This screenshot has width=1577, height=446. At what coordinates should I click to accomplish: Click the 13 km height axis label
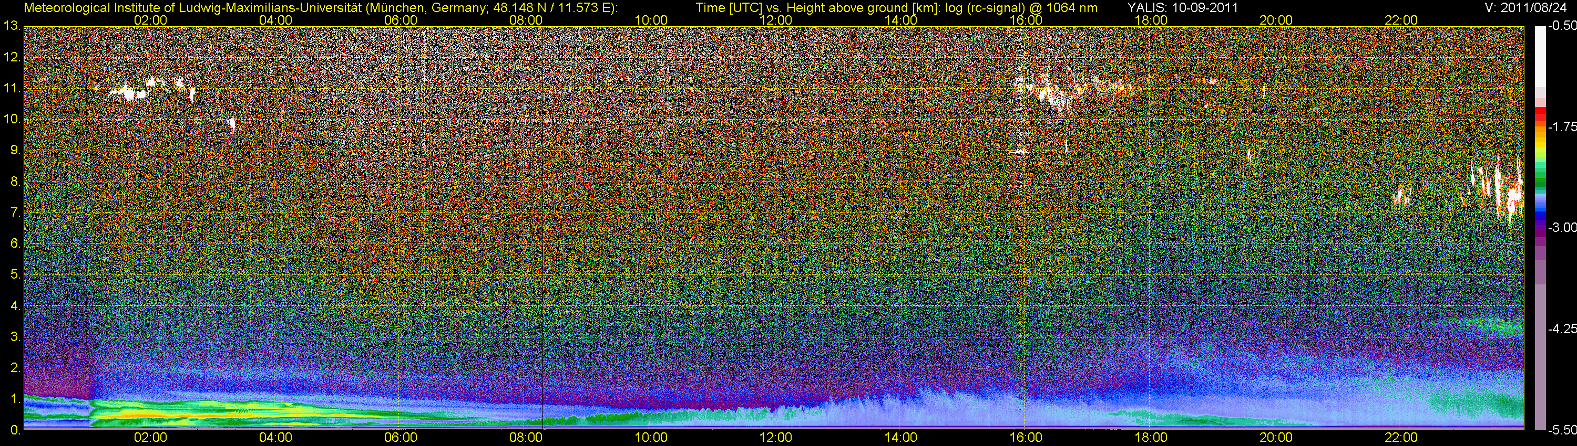(x=12, y=26)
